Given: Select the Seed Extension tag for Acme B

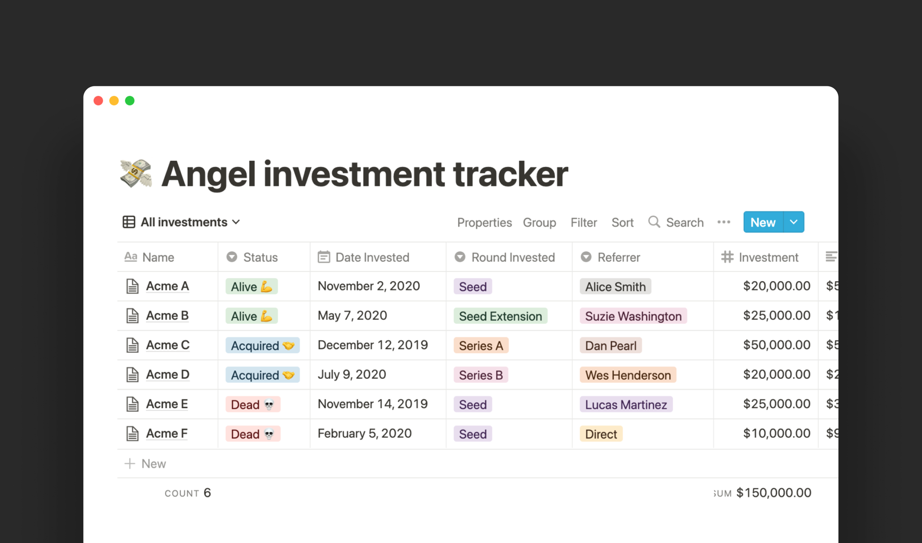Looking at the screenshot, I should click(500, 316).
